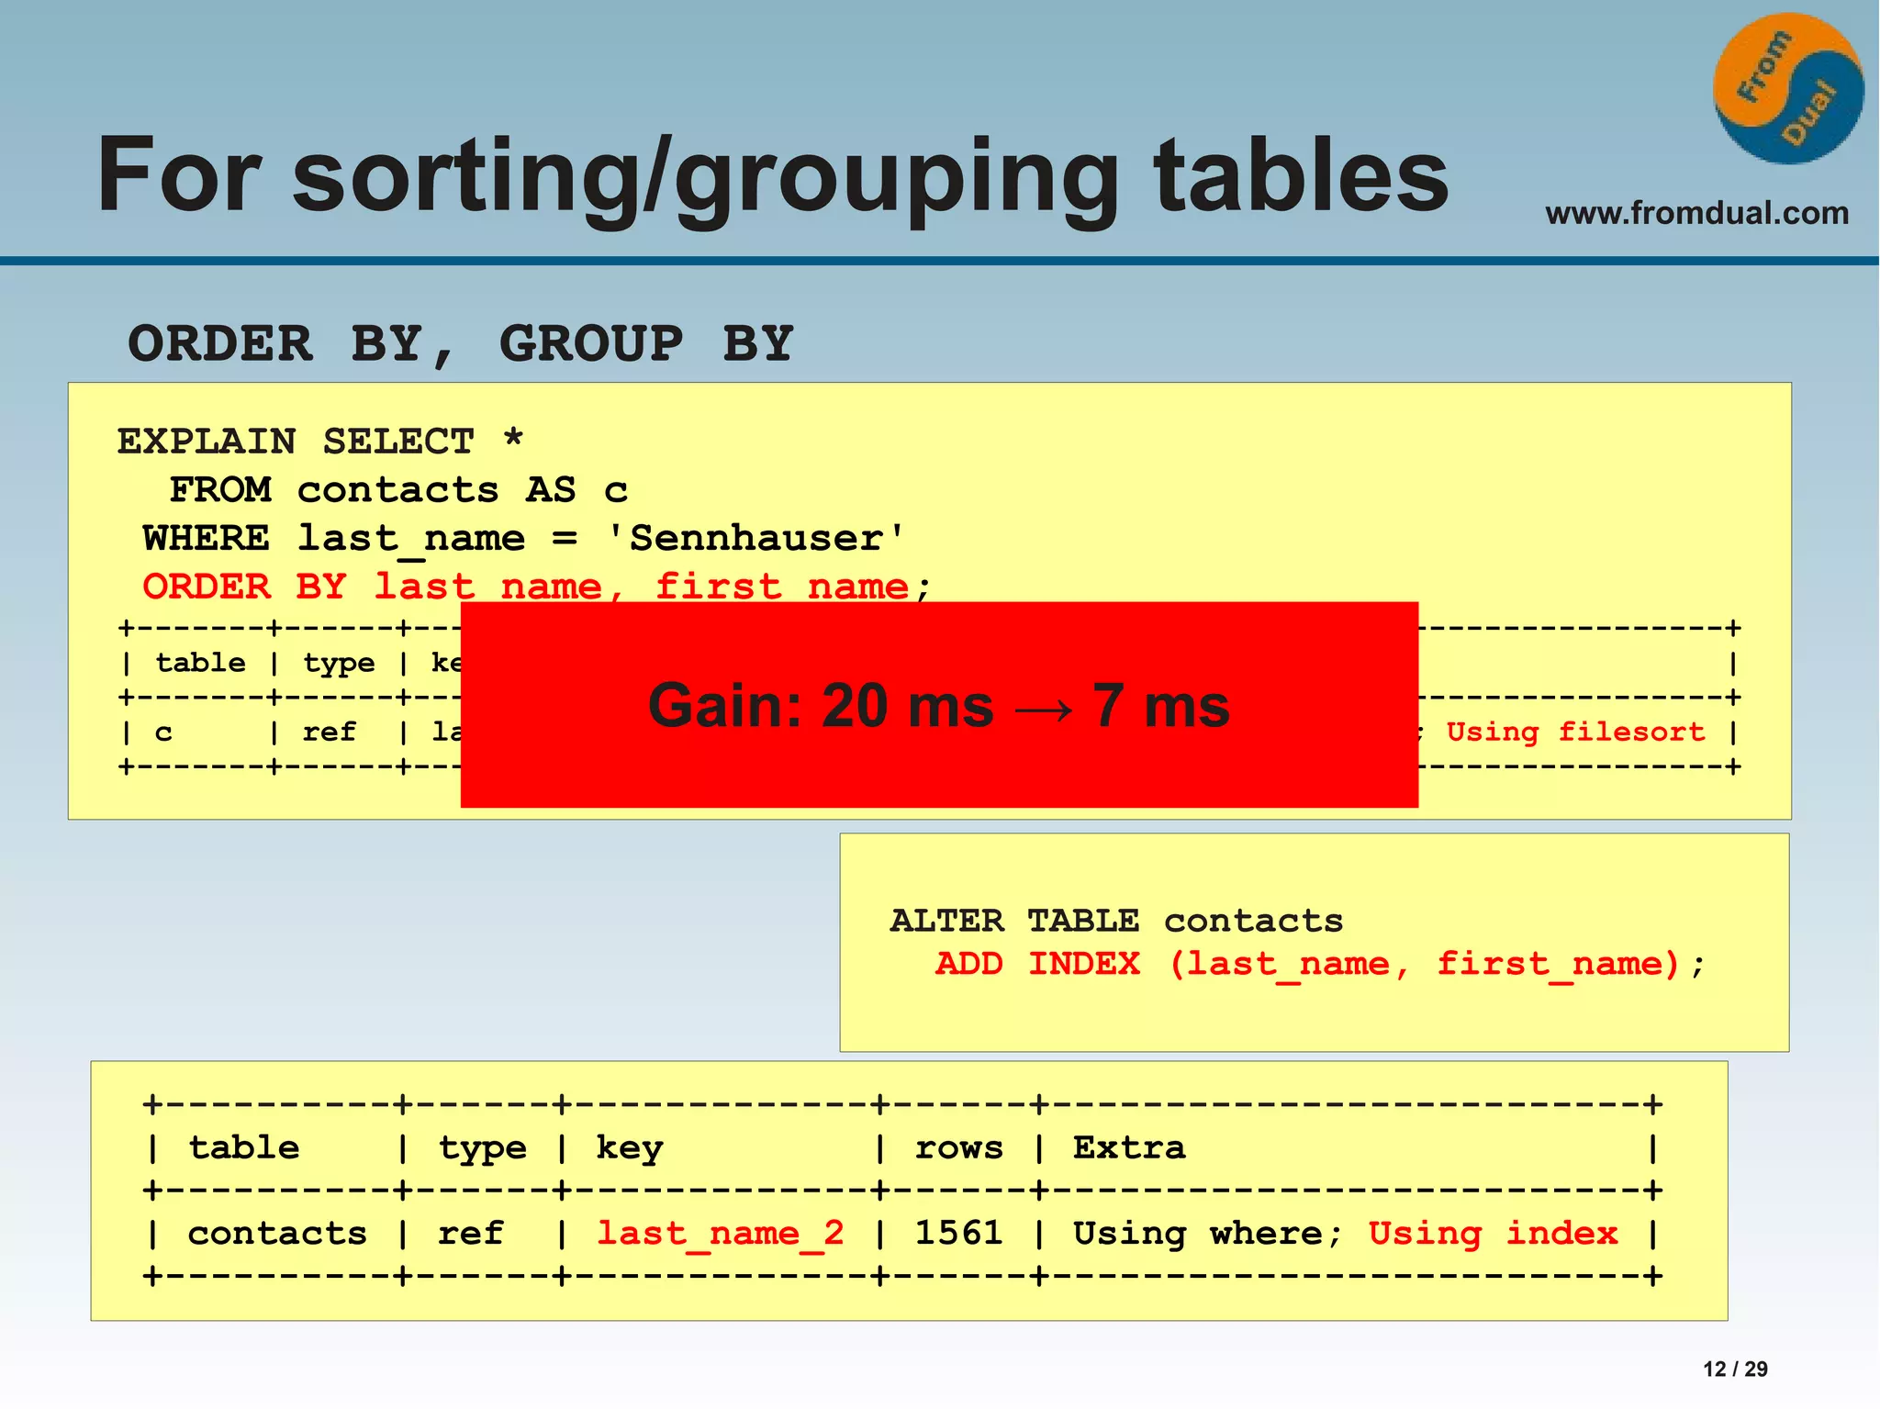Screen dimensions: 1880x1409
Task: Click the 'EXPLAIN SELECT *' line
Action: (x=320, y=442)
